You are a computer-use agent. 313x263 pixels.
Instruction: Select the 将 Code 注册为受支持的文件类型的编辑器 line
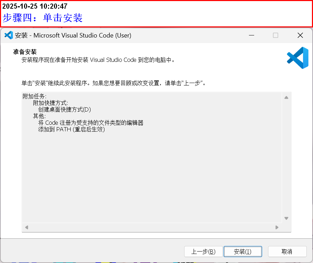pyautogui.click(x=91, y=123)
